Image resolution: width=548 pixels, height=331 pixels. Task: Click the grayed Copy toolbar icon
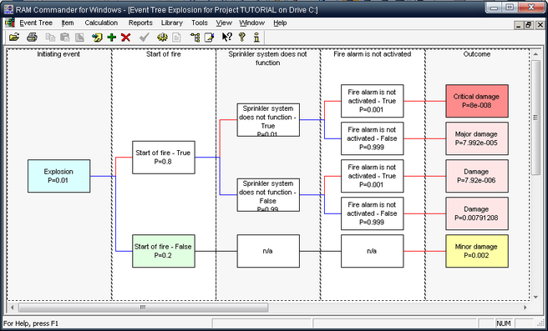[51, 37]
